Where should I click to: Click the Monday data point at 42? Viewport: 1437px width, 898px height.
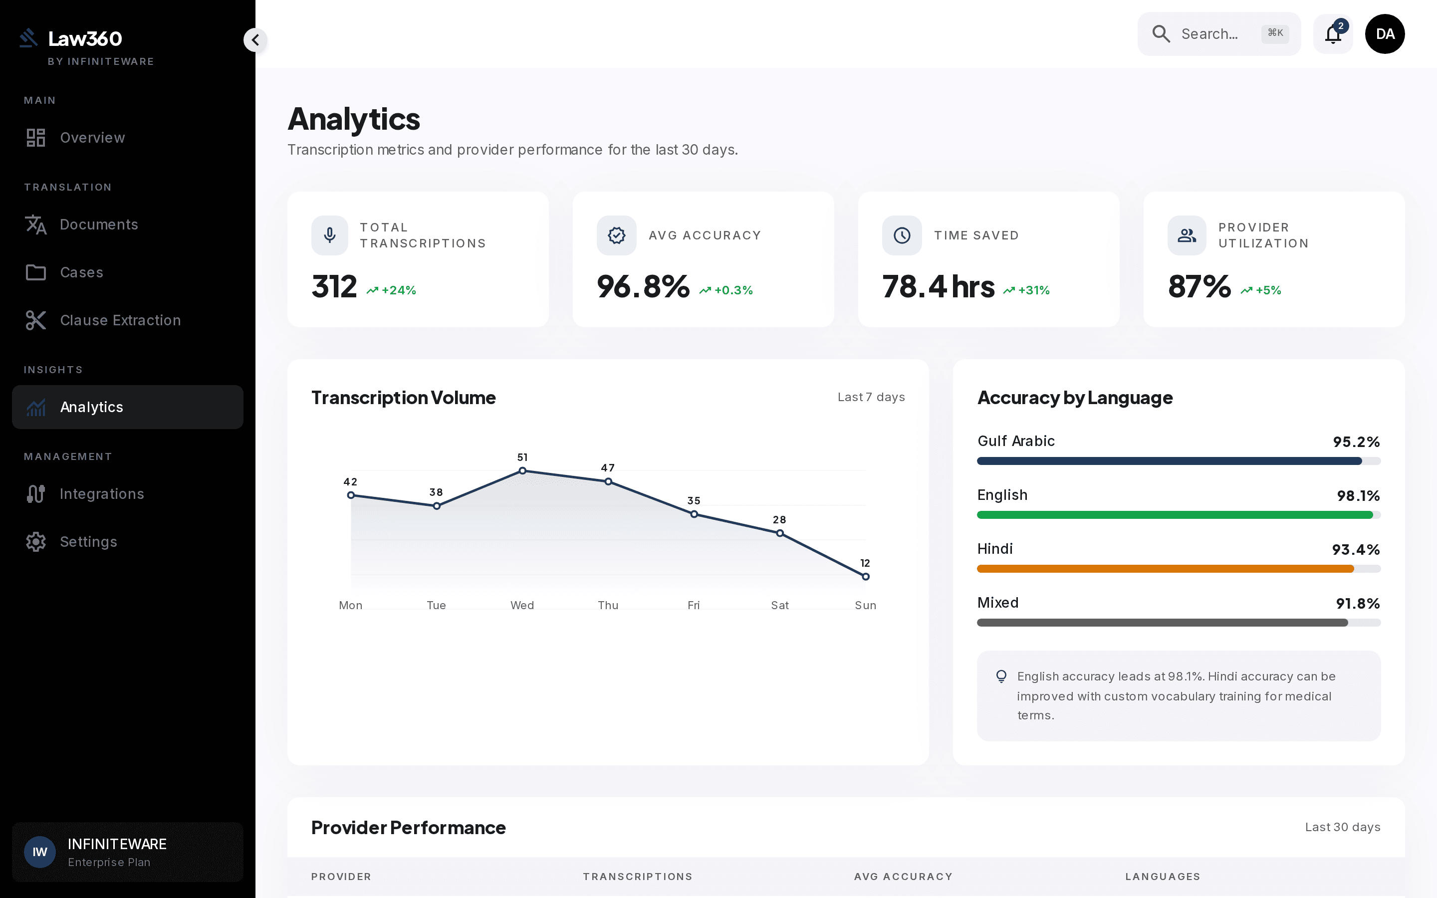[351, 495]
